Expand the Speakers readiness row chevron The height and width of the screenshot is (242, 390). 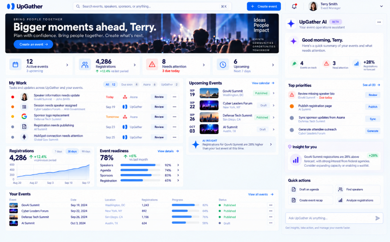point(178,165)
